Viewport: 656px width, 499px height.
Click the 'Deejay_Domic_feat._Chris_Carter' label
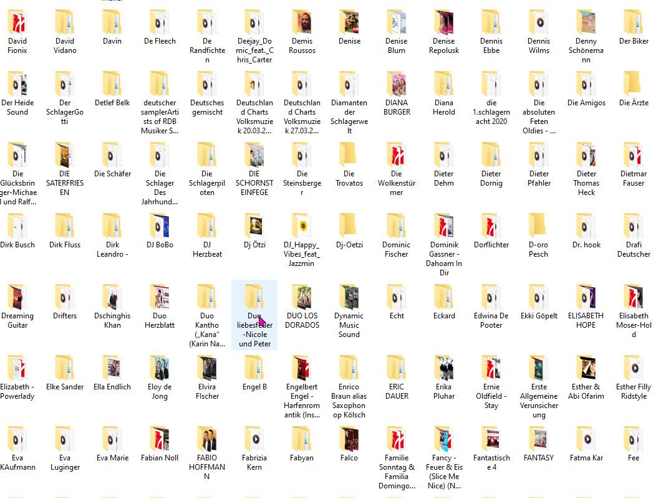[254, 50]
